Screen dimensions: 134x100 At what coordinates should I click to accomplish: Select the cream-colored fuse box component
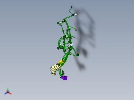56,68
